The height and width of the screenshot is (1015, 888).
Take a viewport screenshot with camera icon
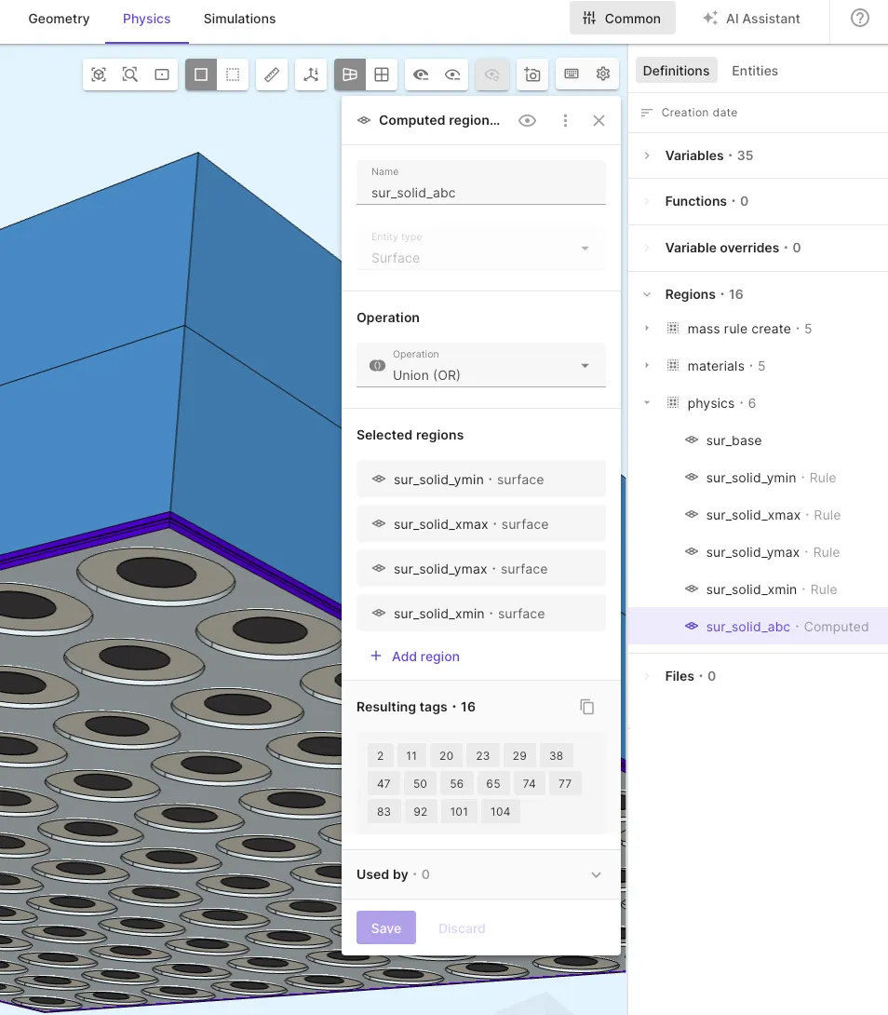(x=532, y=74)
